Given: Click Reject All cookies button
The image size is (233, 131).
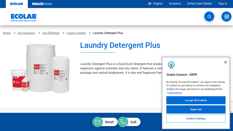Looking at the screenshot, I should [196, 109].
